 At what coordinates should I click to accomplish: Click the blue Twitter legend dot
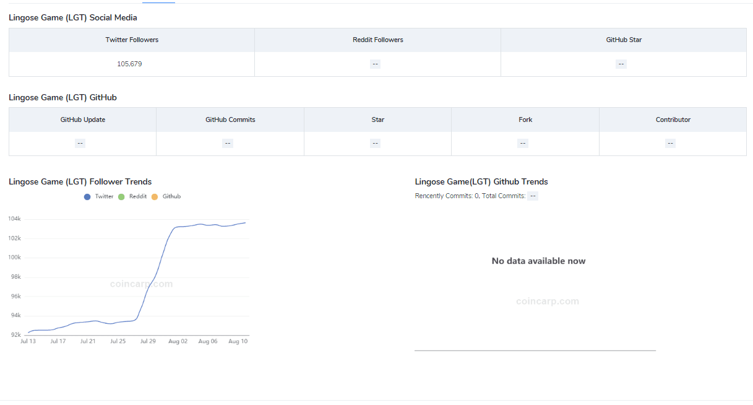coord(87,197)
